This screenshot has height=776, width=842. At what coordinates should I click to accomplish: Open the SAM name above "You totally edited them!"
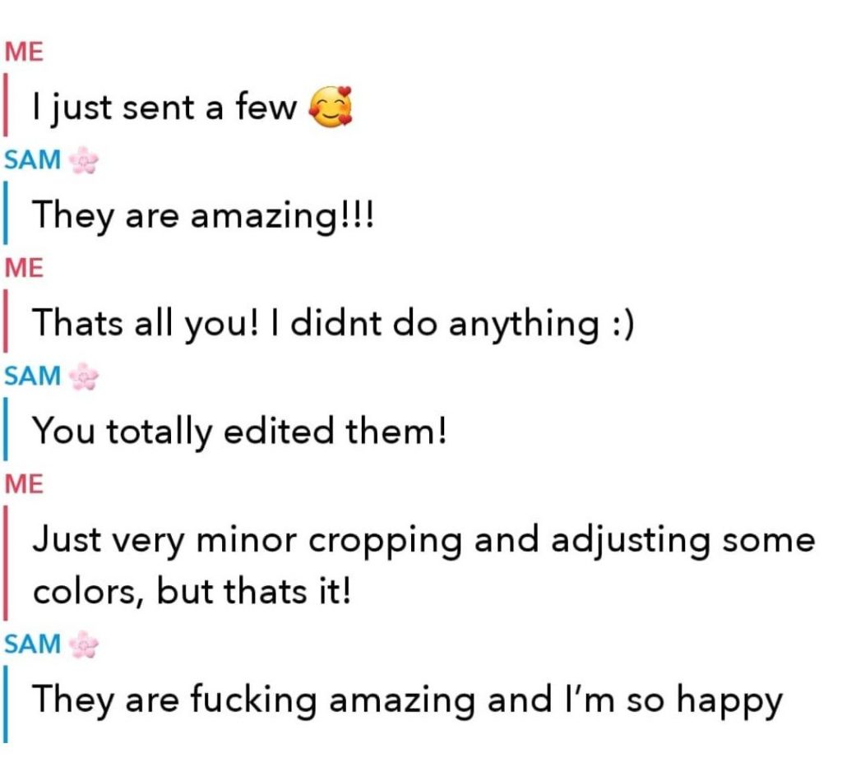point(33,376)
